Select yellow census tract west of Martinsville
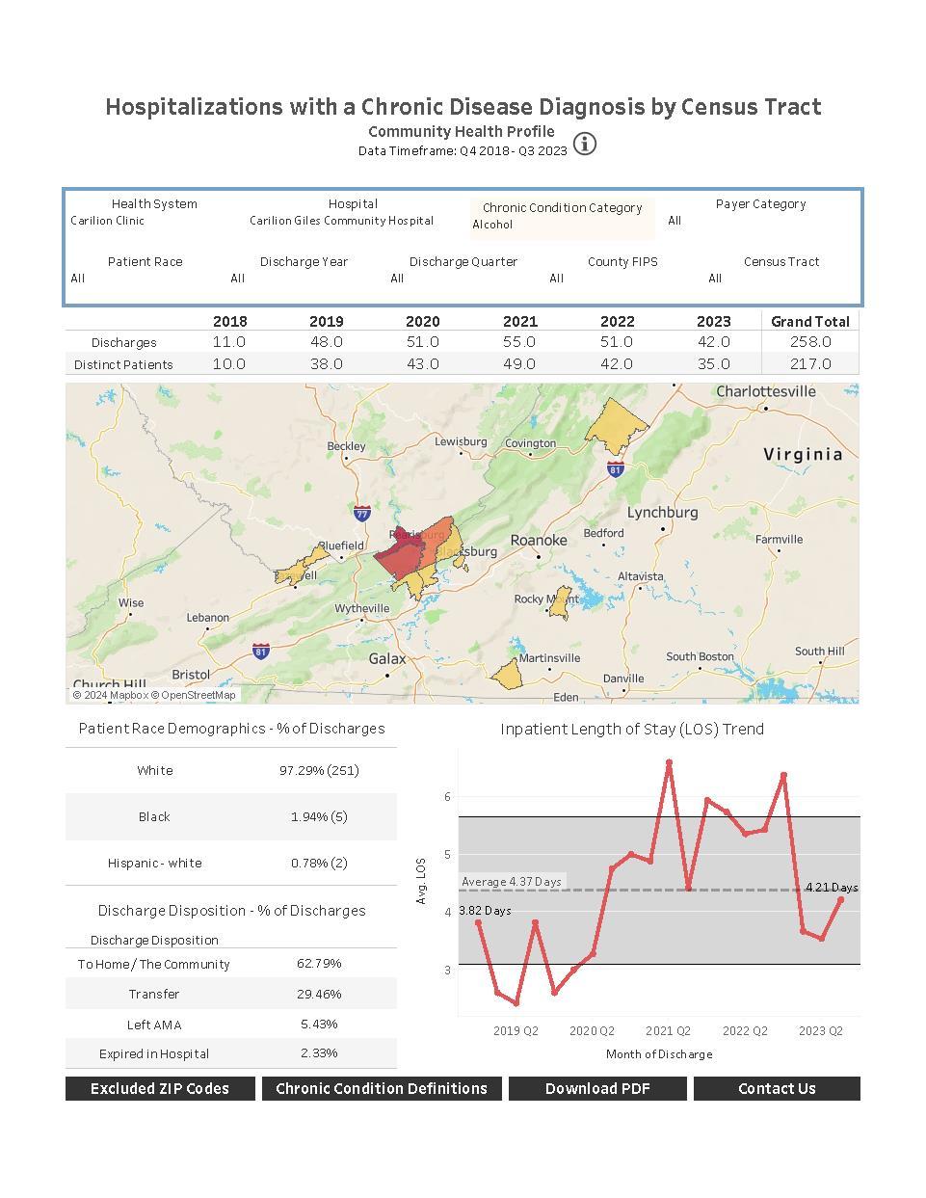This screenshot has width=926, height=1198. point(507,675)
